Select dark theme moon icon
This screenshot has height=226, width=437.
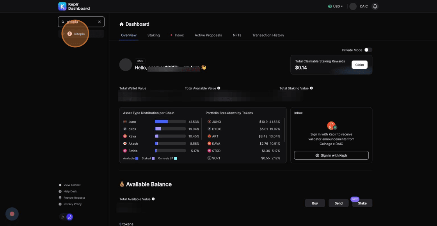(70, 217)
